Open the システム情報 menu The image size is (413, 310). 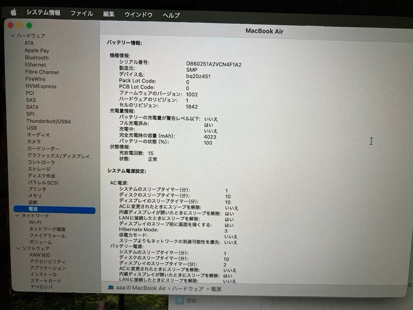click(x=43, y=13)
